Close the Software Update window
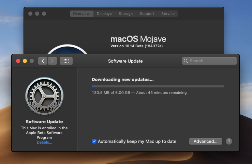This screenshot has width=252, height=164. click(x=18, y=61)
